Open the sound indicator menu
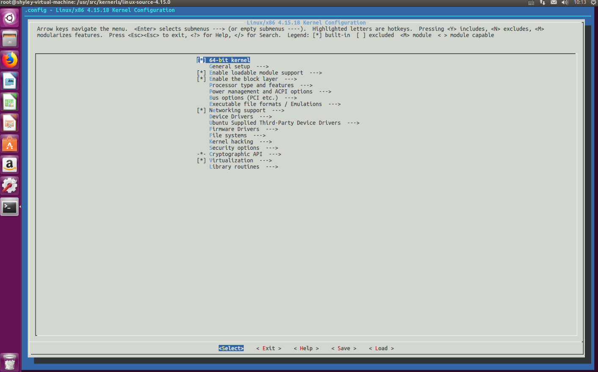This screenshot has width=598, height=372. 565,3
